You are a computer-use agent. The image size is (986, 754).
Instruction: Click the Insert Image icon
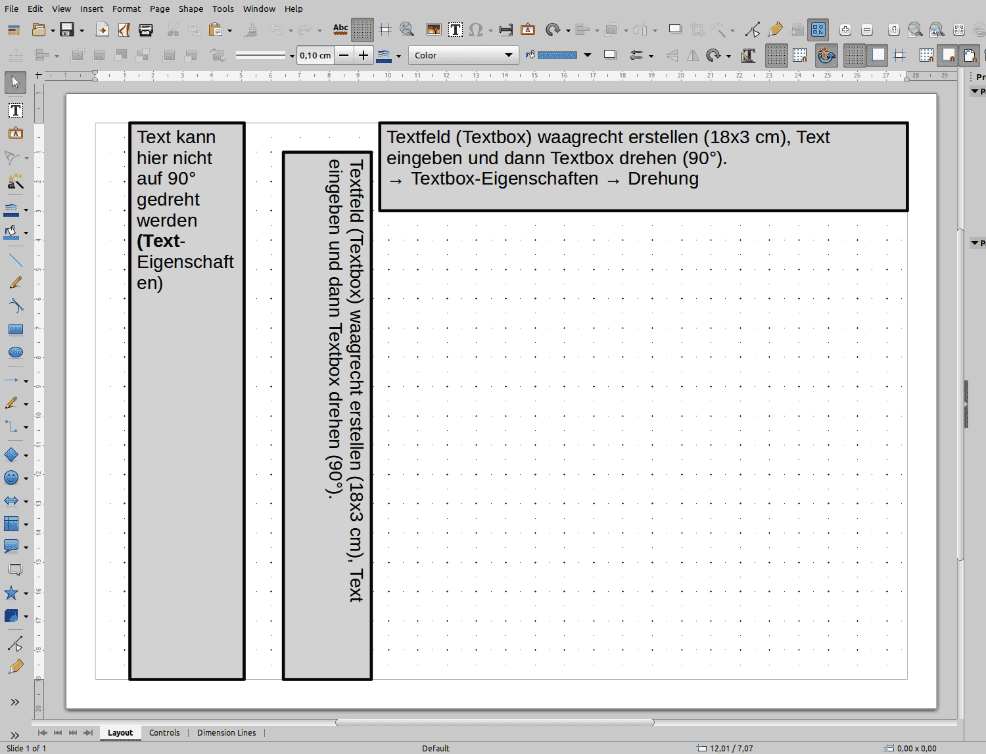pyautogui.click(x=433, y=30)
